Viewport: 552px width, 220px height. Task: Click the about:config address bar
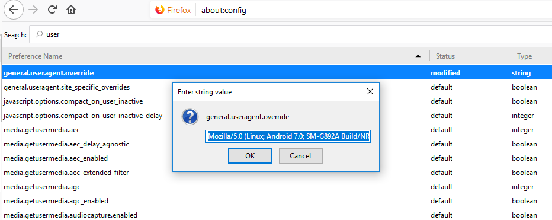click(x=373, y=10)
